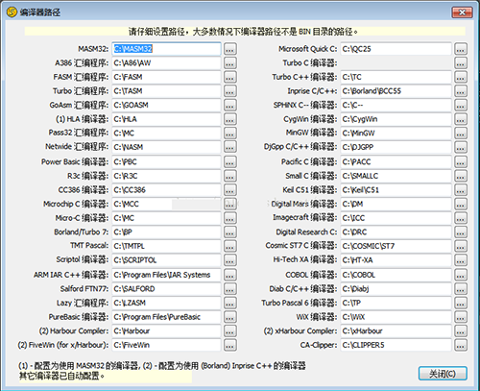This screenshot has width=480, height=391.
Task: Click the R3c compiler path field
Action: click(x=166, y=176)
